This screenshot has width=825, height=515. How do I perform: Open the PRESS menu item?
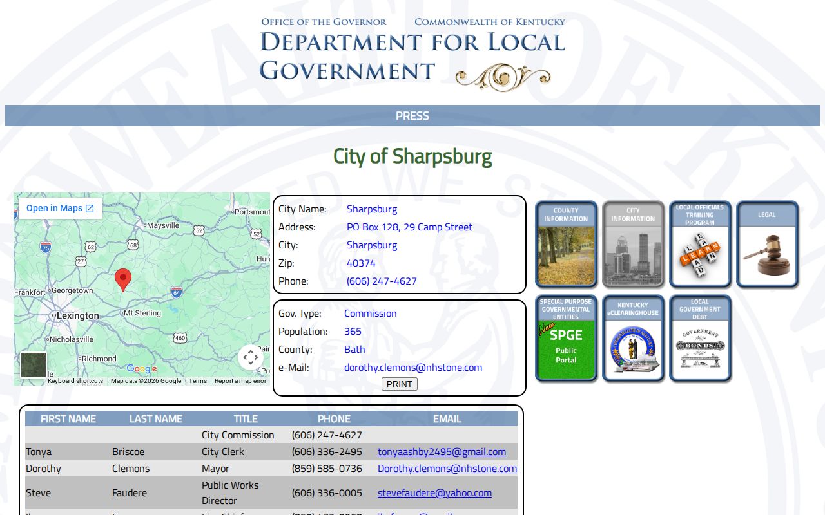point(412,116)
